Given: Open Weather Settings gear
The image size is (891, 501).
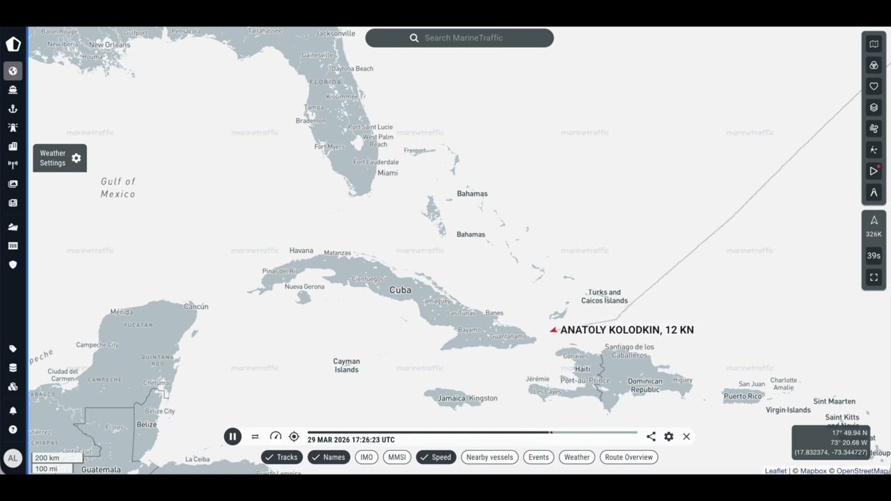Looking at the screenshot, I should coord(77,158).
